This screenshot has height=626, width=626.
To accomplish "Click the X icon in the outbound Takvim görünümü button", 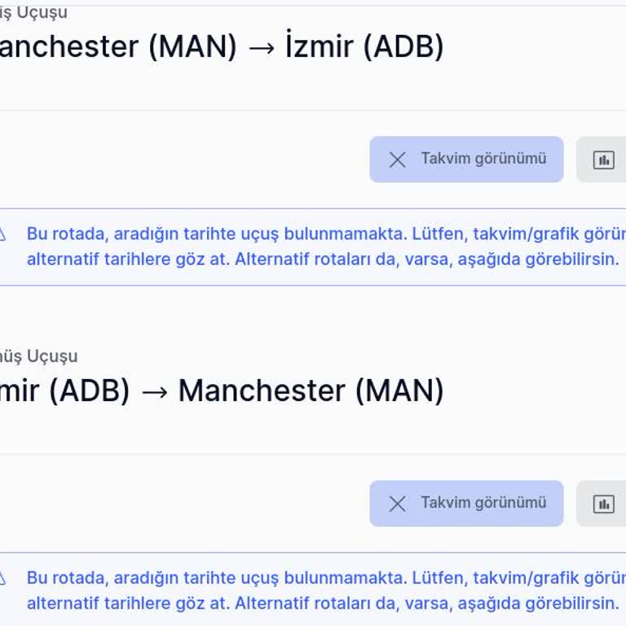I will point(397,160).
